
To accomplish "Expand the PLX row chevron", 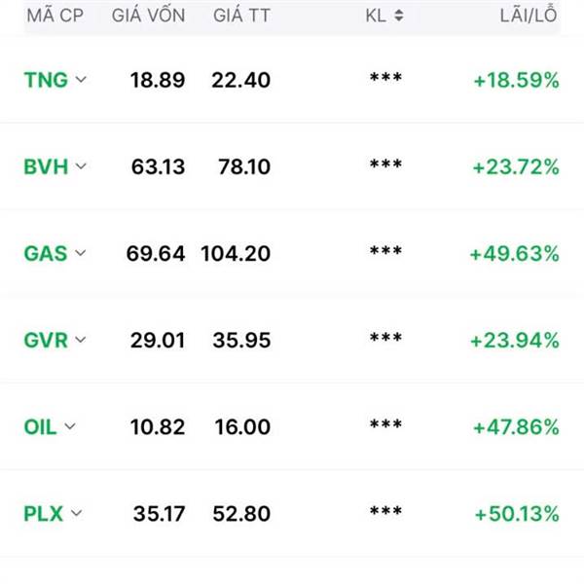I will click(77, 513).
